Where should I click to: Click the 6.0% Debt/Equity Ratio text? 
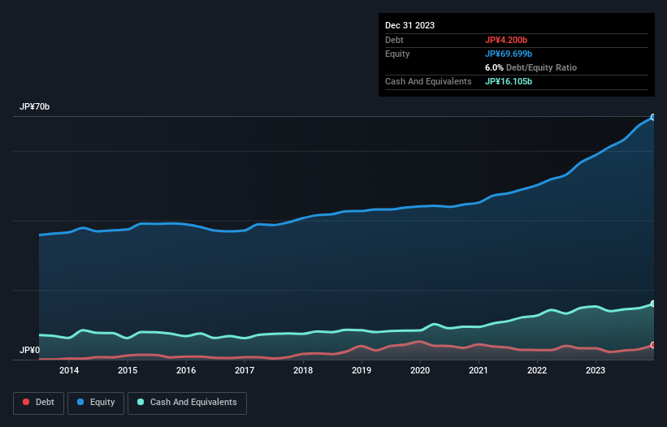pyautogui.click(x=531, y=67)
